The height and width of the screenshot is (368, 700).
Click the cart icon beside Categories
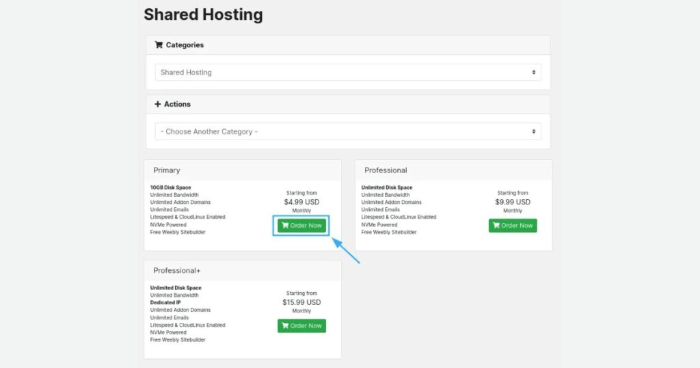159,44
